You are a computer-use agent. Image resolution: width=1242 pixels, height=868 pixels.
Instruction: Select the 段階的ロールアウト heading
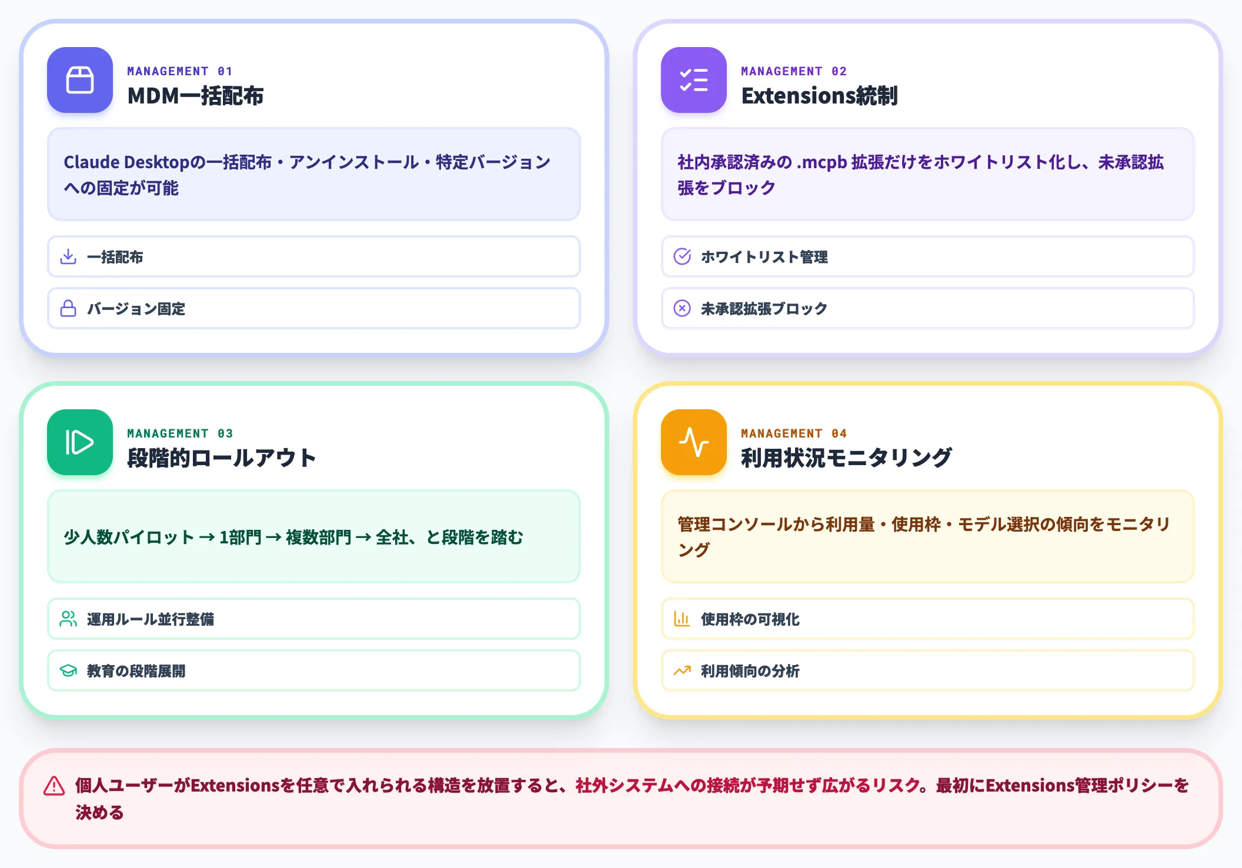[x=222, y=458]
